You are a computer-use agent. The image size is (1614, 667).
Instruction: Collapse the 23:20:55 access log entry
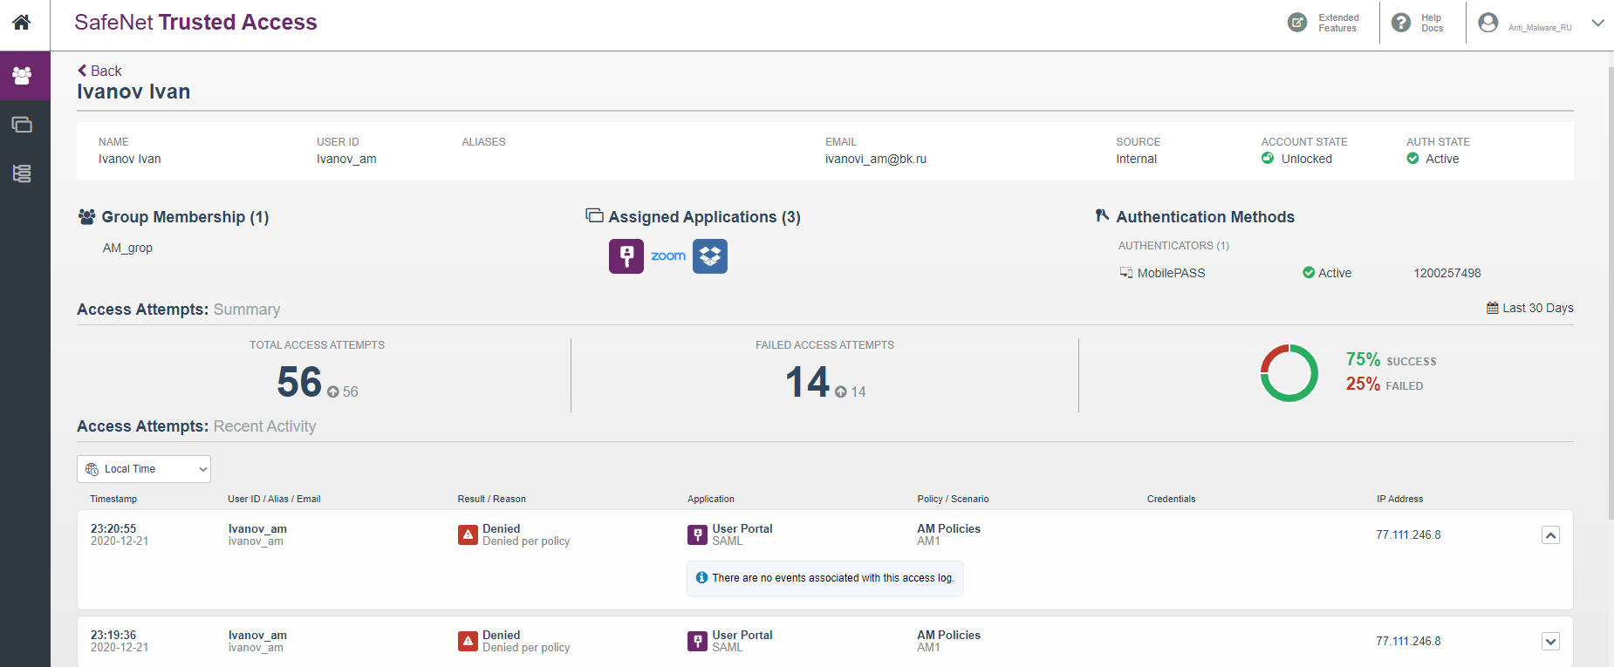[1550, 535]
